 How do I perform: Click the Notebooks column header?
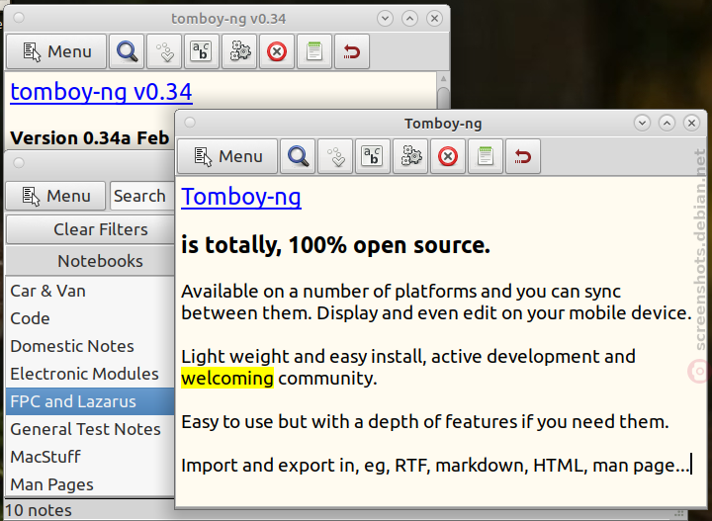click(90, 261)
